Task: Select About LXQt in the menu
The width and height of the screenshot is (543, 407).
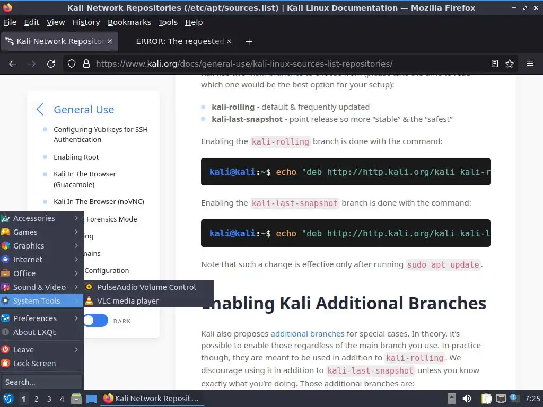Action: pyautogui.click(x=42, y=332)
